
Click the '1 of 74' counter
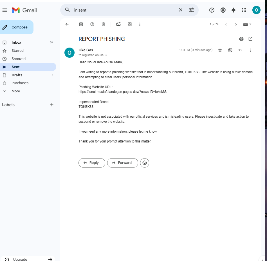214,24
